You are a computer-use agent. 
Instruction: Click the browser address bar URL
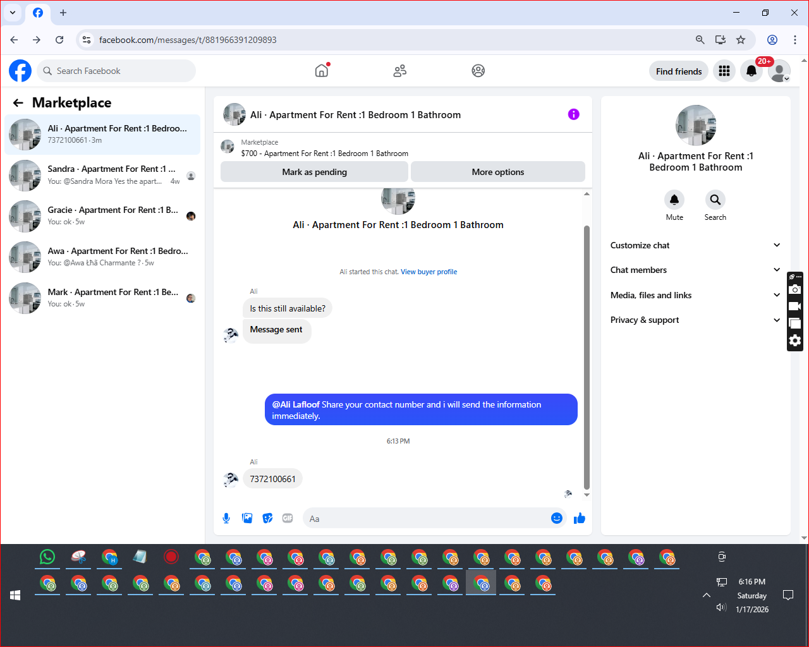click(188, 40)
